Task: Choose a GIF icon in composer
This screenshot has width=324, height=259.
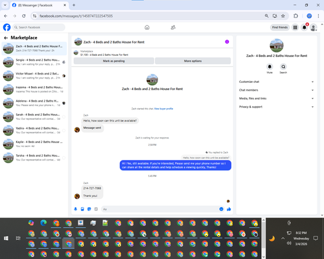Action: pyautogui.click(x=96, y=209)
